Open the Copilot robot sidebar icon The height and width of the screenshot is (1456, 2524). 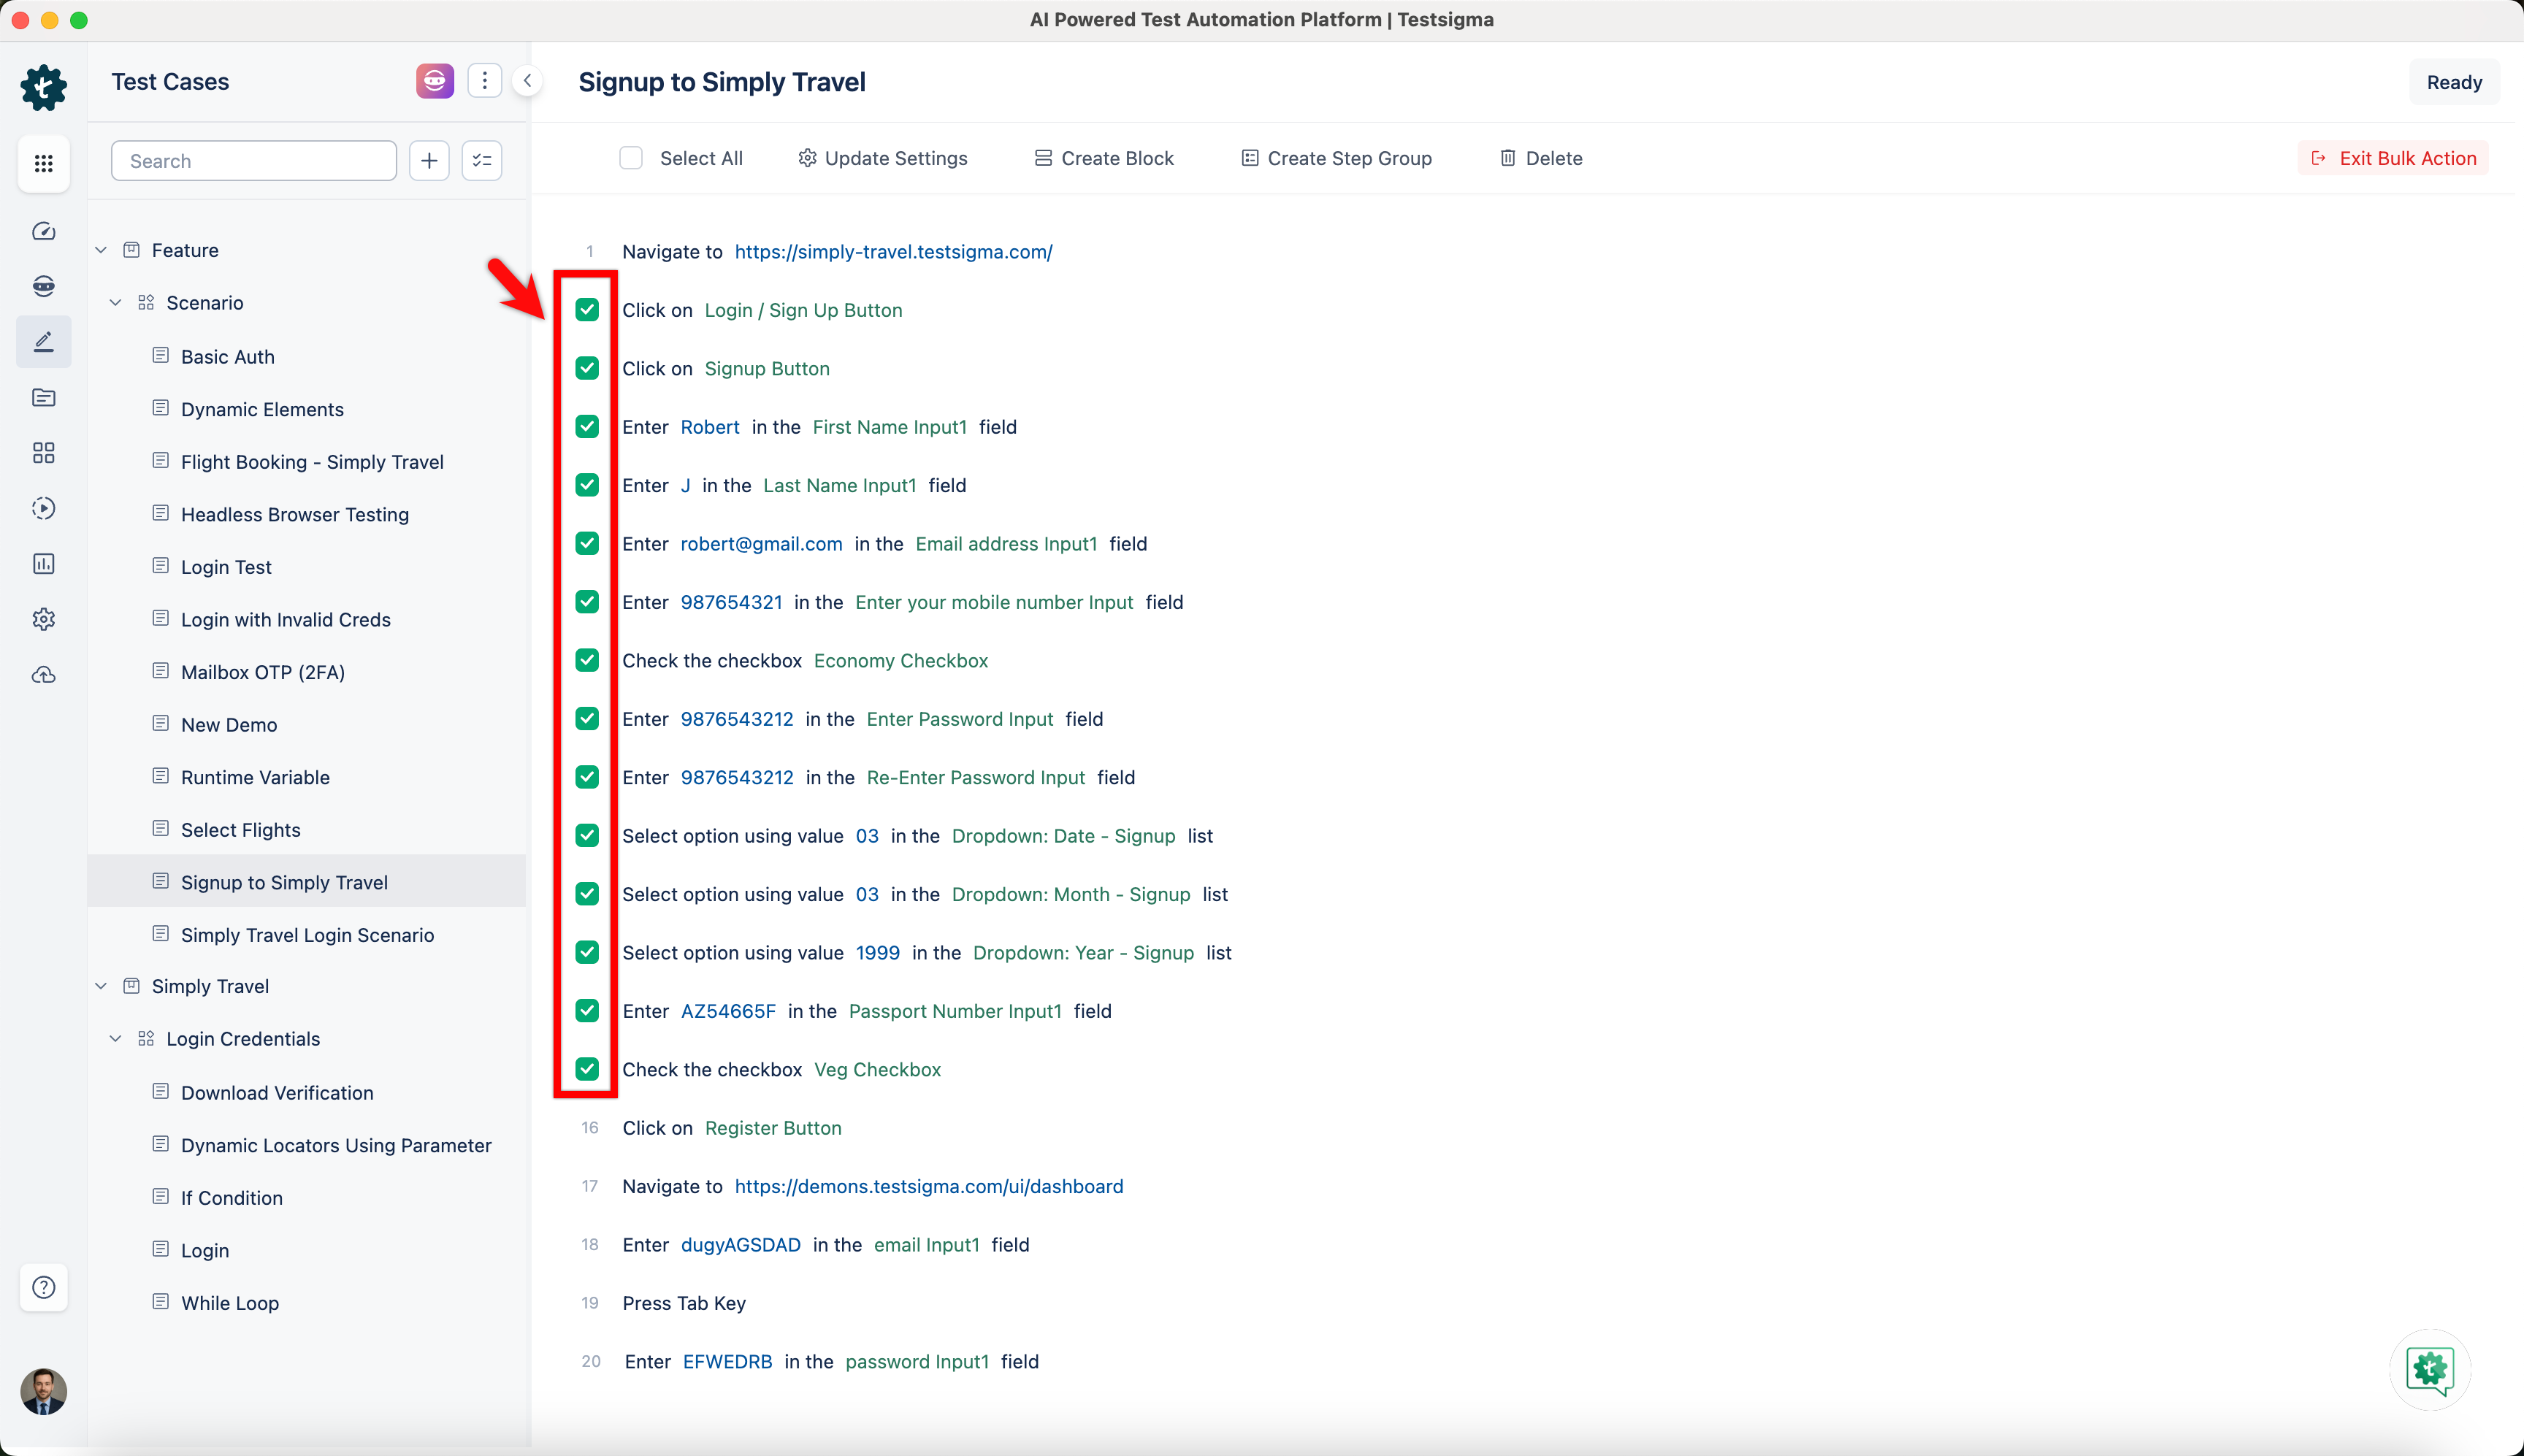44,286
